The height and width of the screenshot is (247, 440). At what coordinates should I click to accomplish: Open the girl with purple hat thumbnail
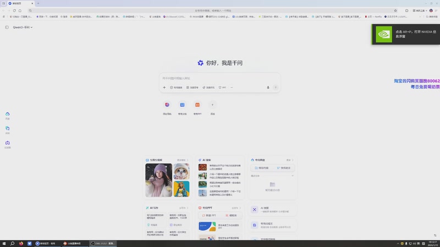(x=158, y=180)
